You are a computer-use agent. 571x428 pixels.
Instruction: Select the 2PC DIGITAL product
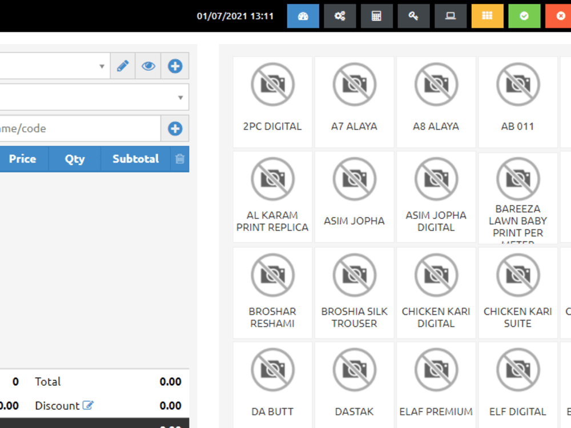(272, 102)
